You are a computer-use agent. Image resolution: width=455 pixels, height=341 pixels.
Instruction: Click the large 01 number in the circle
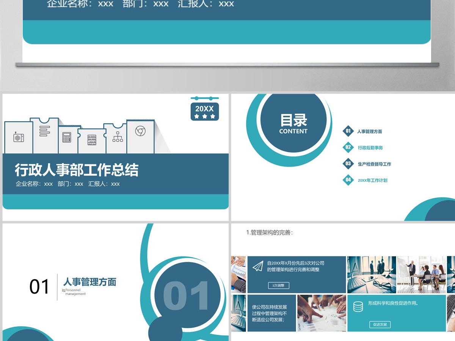point(187,295)
